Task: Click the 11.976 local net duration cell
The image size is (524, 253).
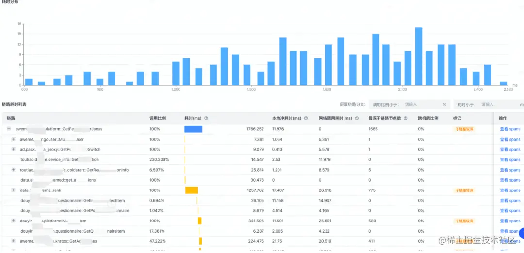Action: click(x=278, y=129)
